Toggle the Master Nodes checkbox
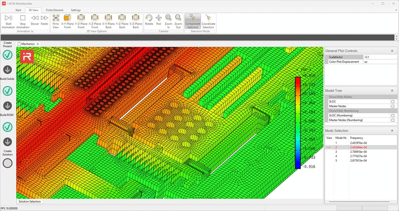This screenshot has width=399, height=211. click(x=392, y=106)
